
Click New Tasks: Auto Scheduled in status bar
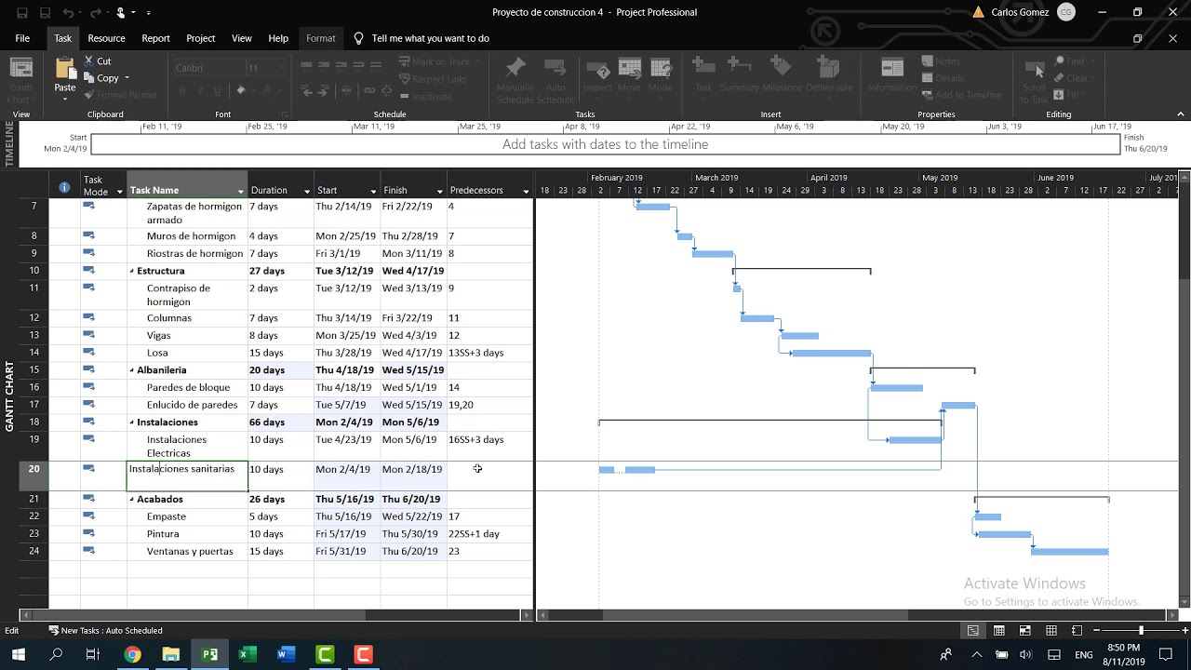tap(105, 631)
